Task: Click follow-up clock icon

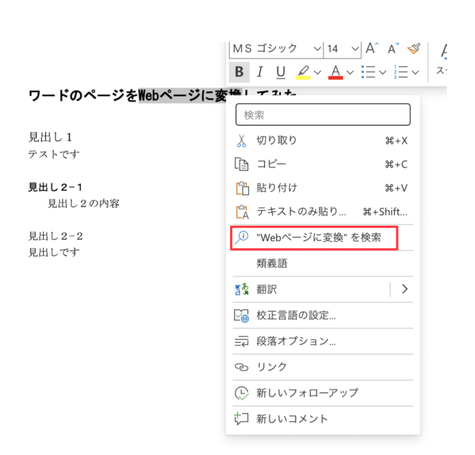Action: (x=241, y=393)
